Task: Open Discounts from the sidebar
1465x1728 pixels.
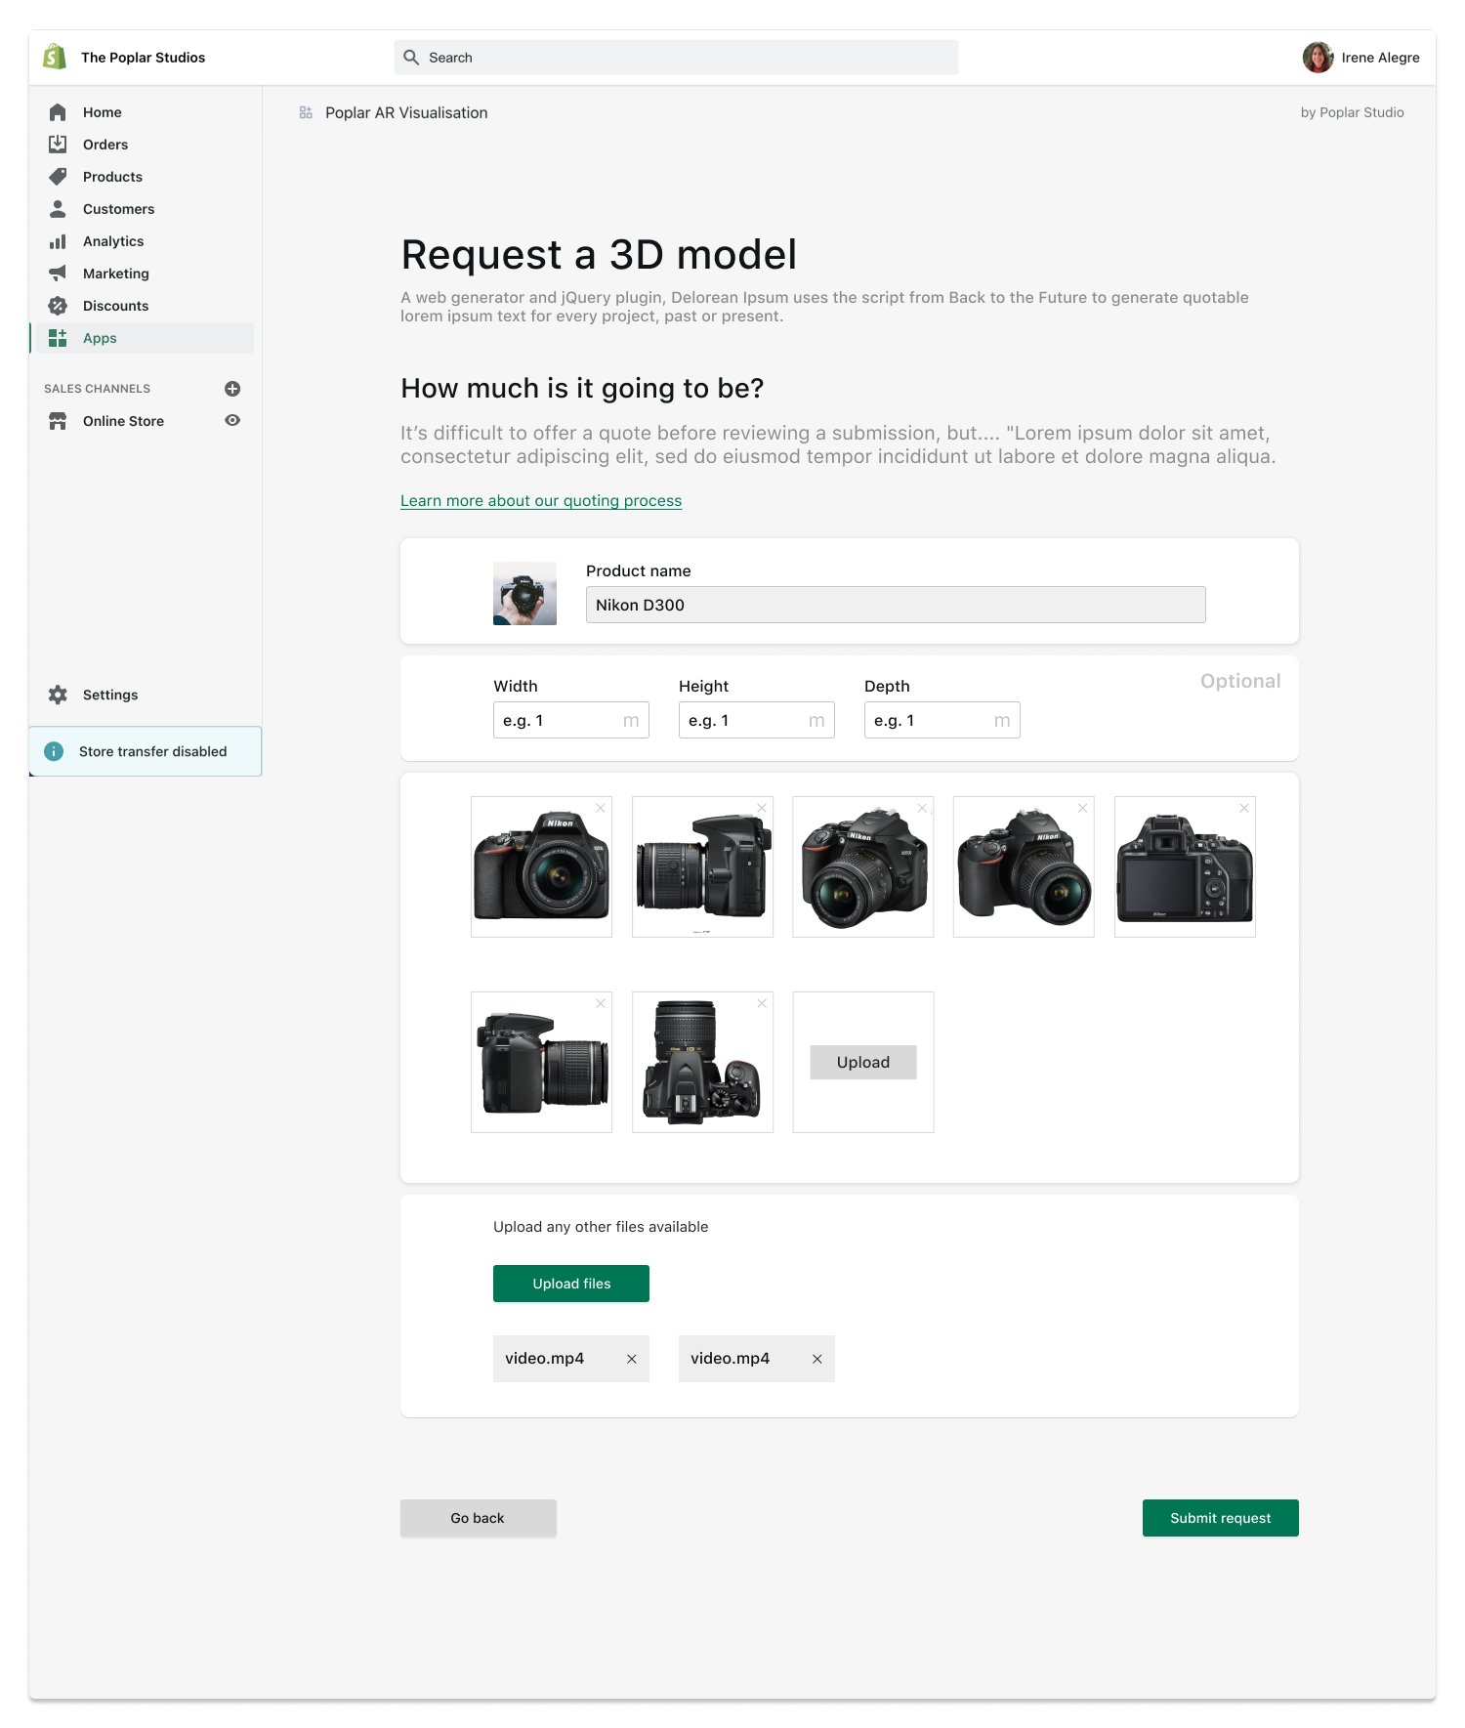Action: tap(115, 306)
